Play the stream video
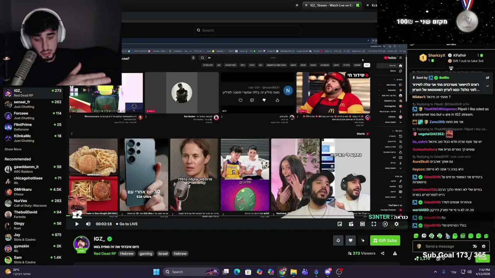This screenshot has height=278, width=495. point(77,224)
